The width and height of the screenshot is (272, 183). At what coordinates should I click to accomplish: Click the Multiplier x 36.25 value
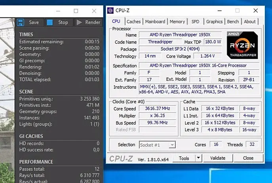point(158,116)
